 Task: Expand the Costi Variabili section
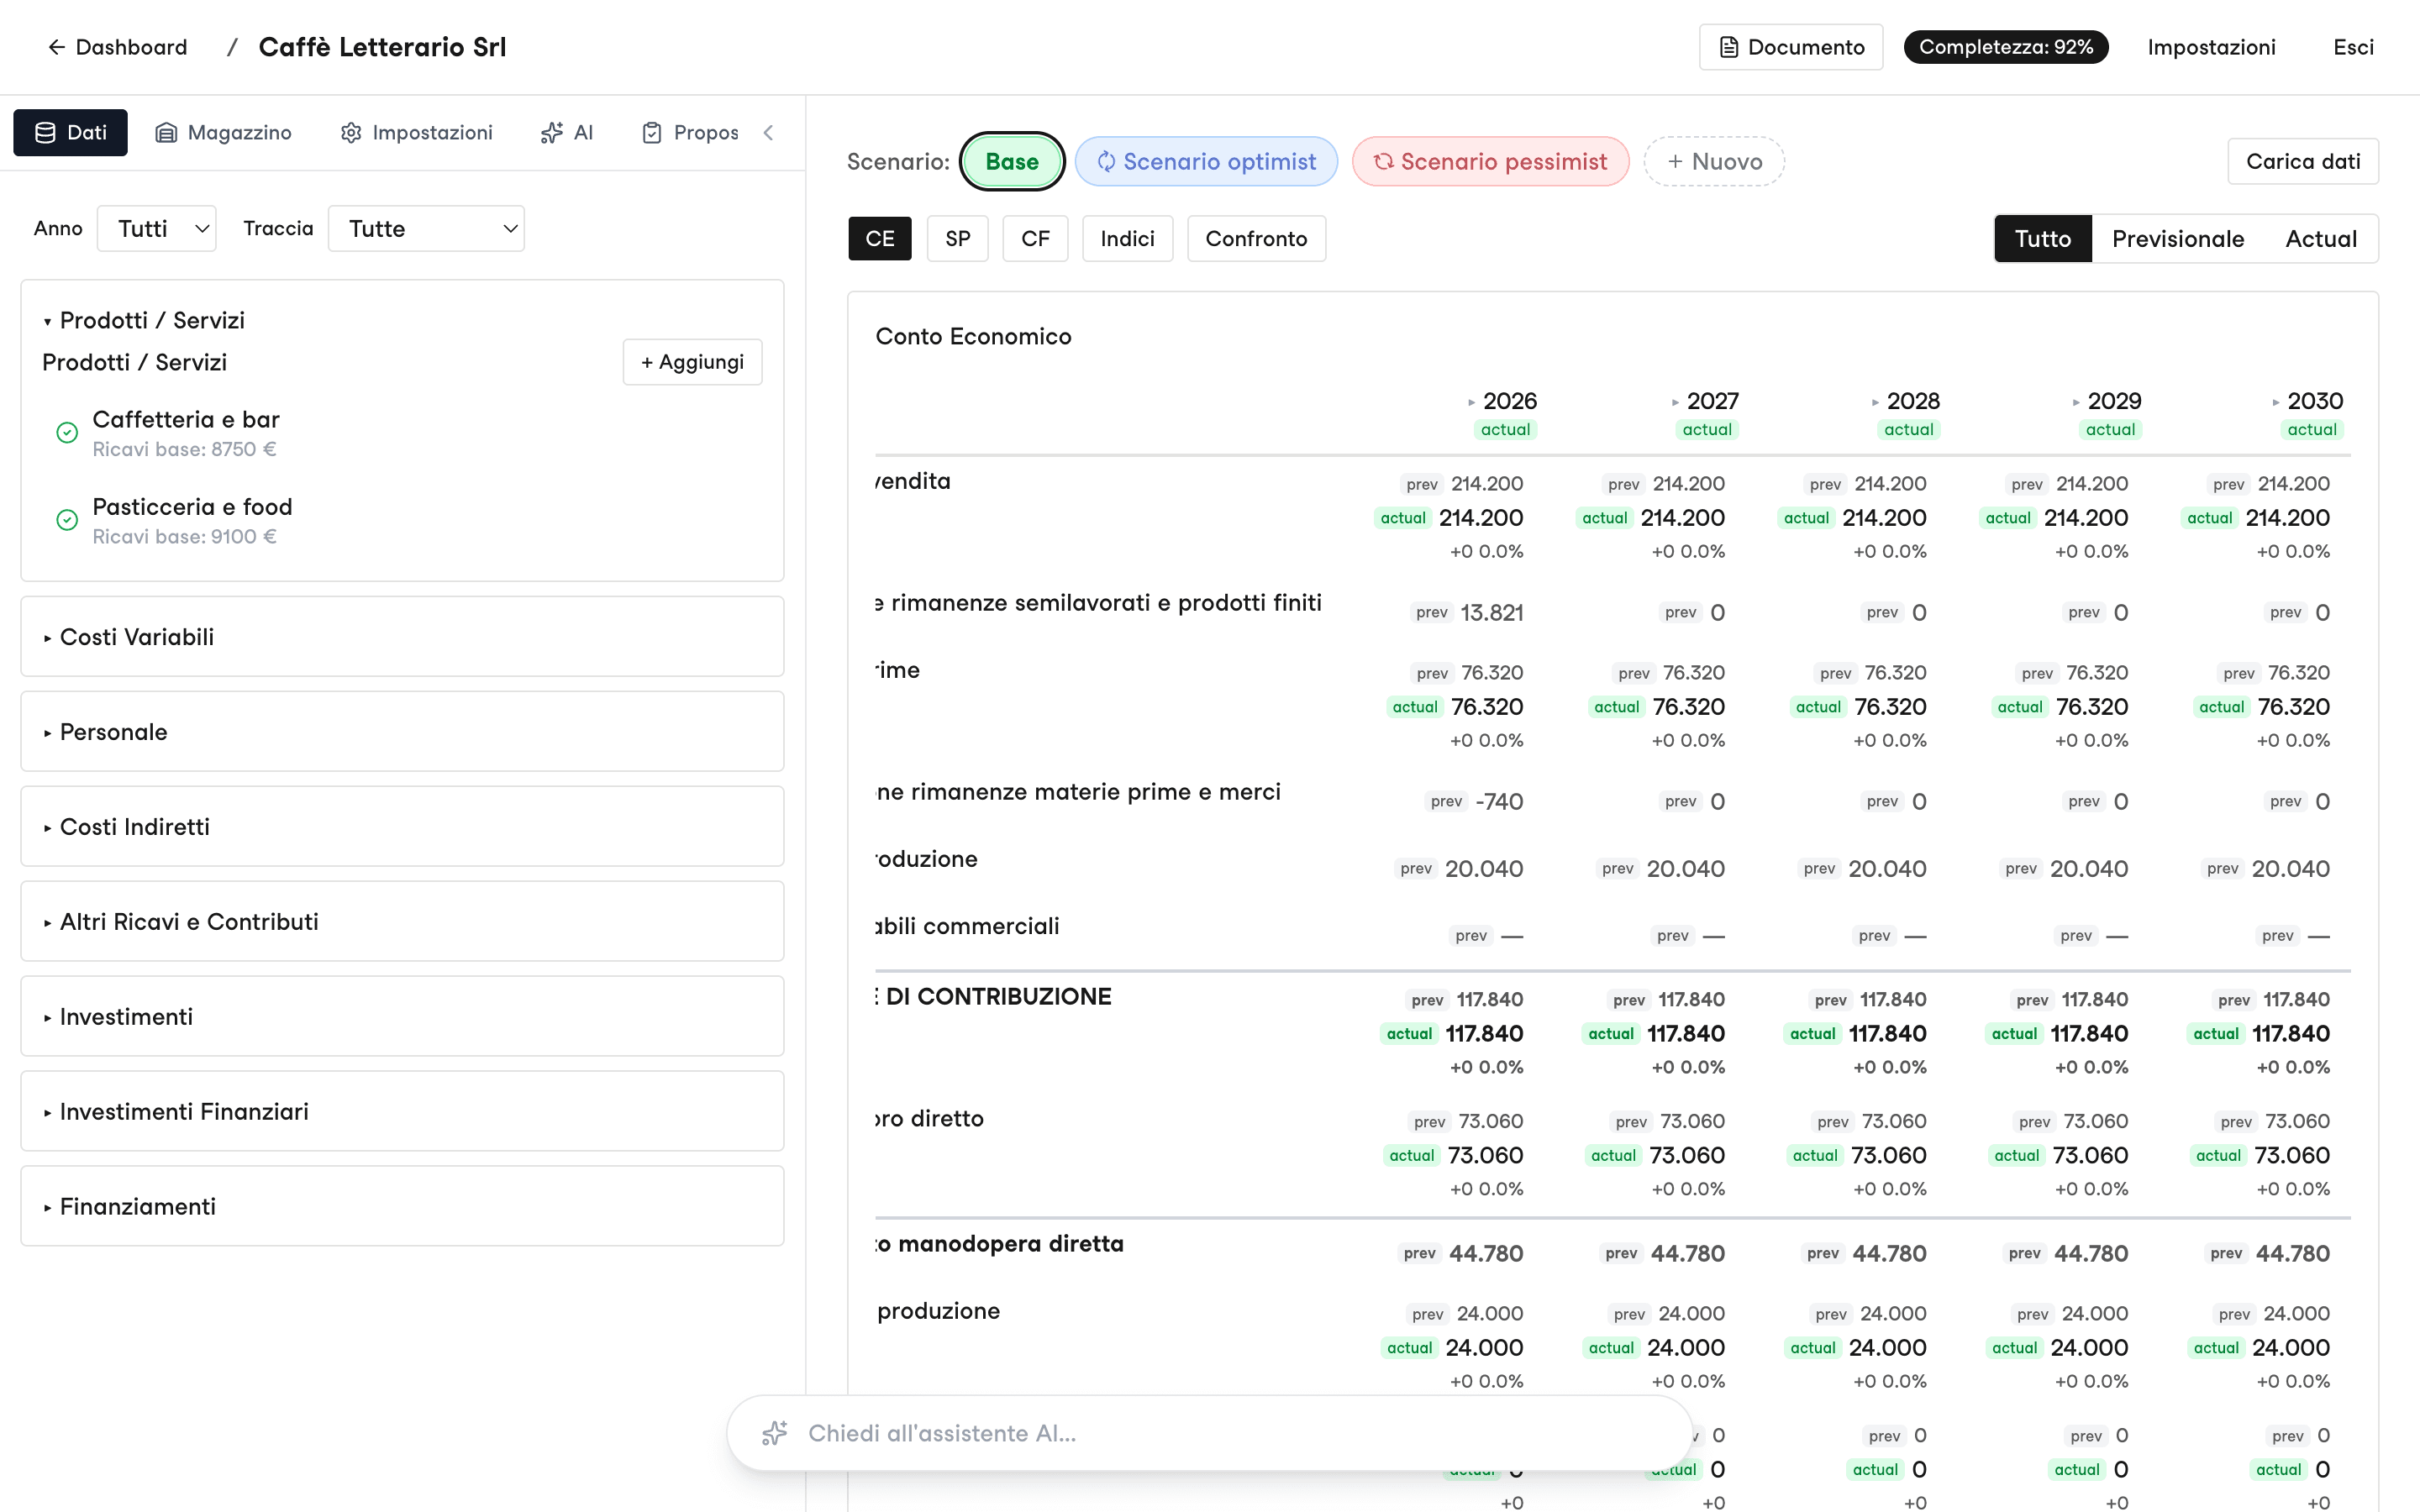pos(402,637)
